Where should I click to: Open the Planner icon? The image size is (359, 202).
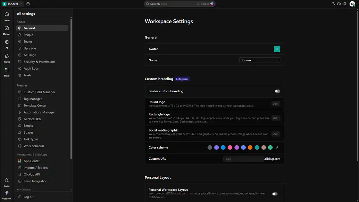pos(7,30)
